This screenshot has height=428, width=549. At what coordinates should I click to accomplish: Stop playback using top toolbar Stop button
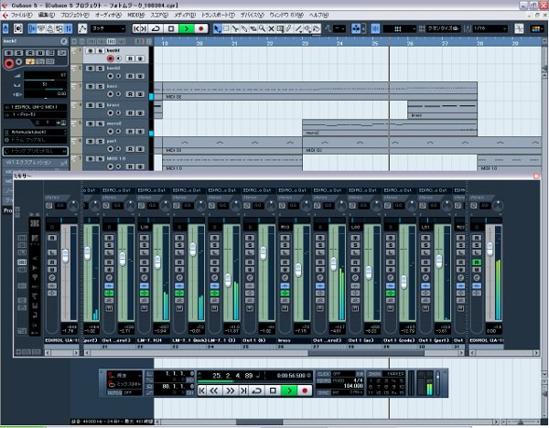coord(171,28)
